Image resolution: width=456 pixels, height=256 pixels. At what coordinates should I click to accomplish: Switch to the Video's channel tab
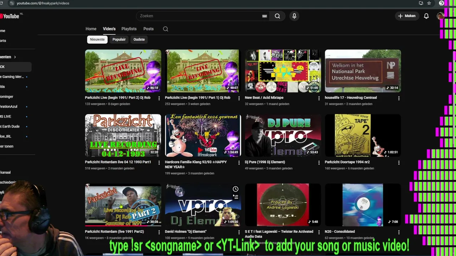click(109, 29)
